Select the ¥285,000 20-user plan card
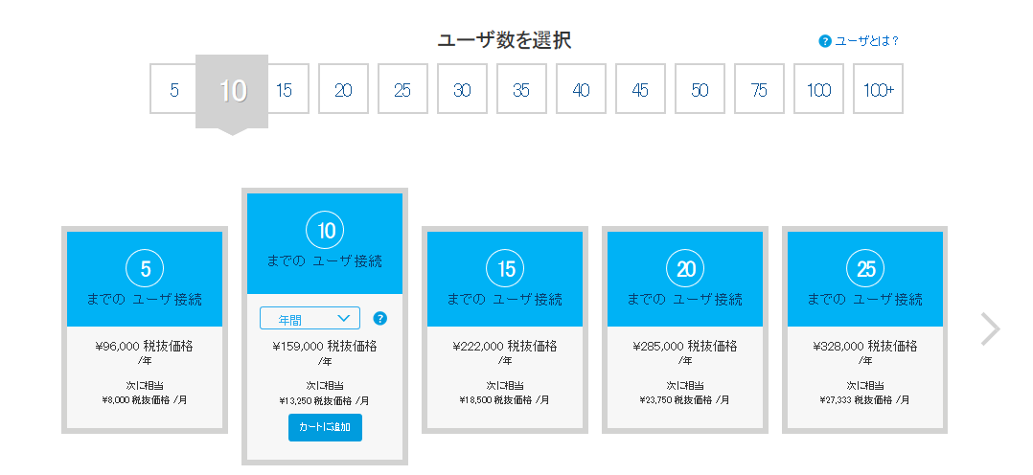This screenshot has width=1033, height=475. click(685, 330)
